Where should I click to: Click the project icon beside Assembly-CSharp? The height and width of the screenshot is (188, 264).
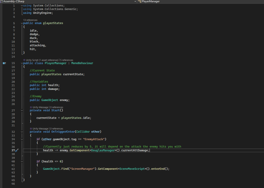[1, 2]
